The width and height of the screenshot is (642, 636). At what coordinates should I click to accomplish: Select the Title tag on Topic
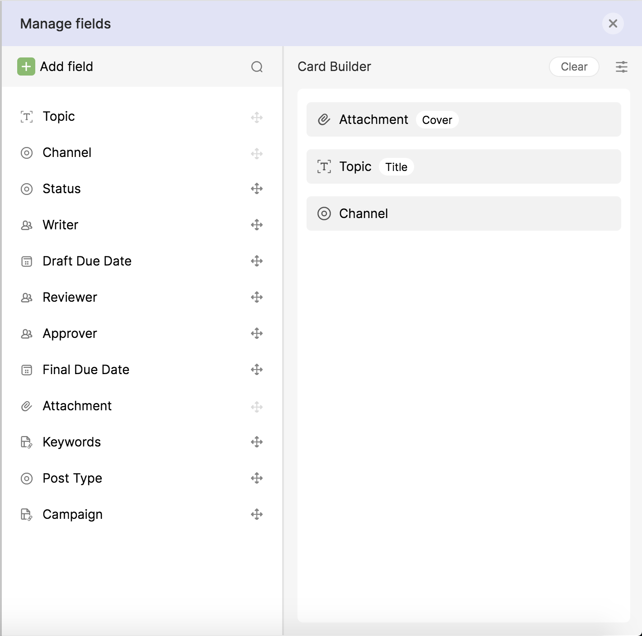point(396,167)
